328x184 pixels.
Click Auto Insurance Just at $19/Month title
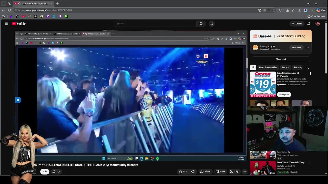point(288,75)
